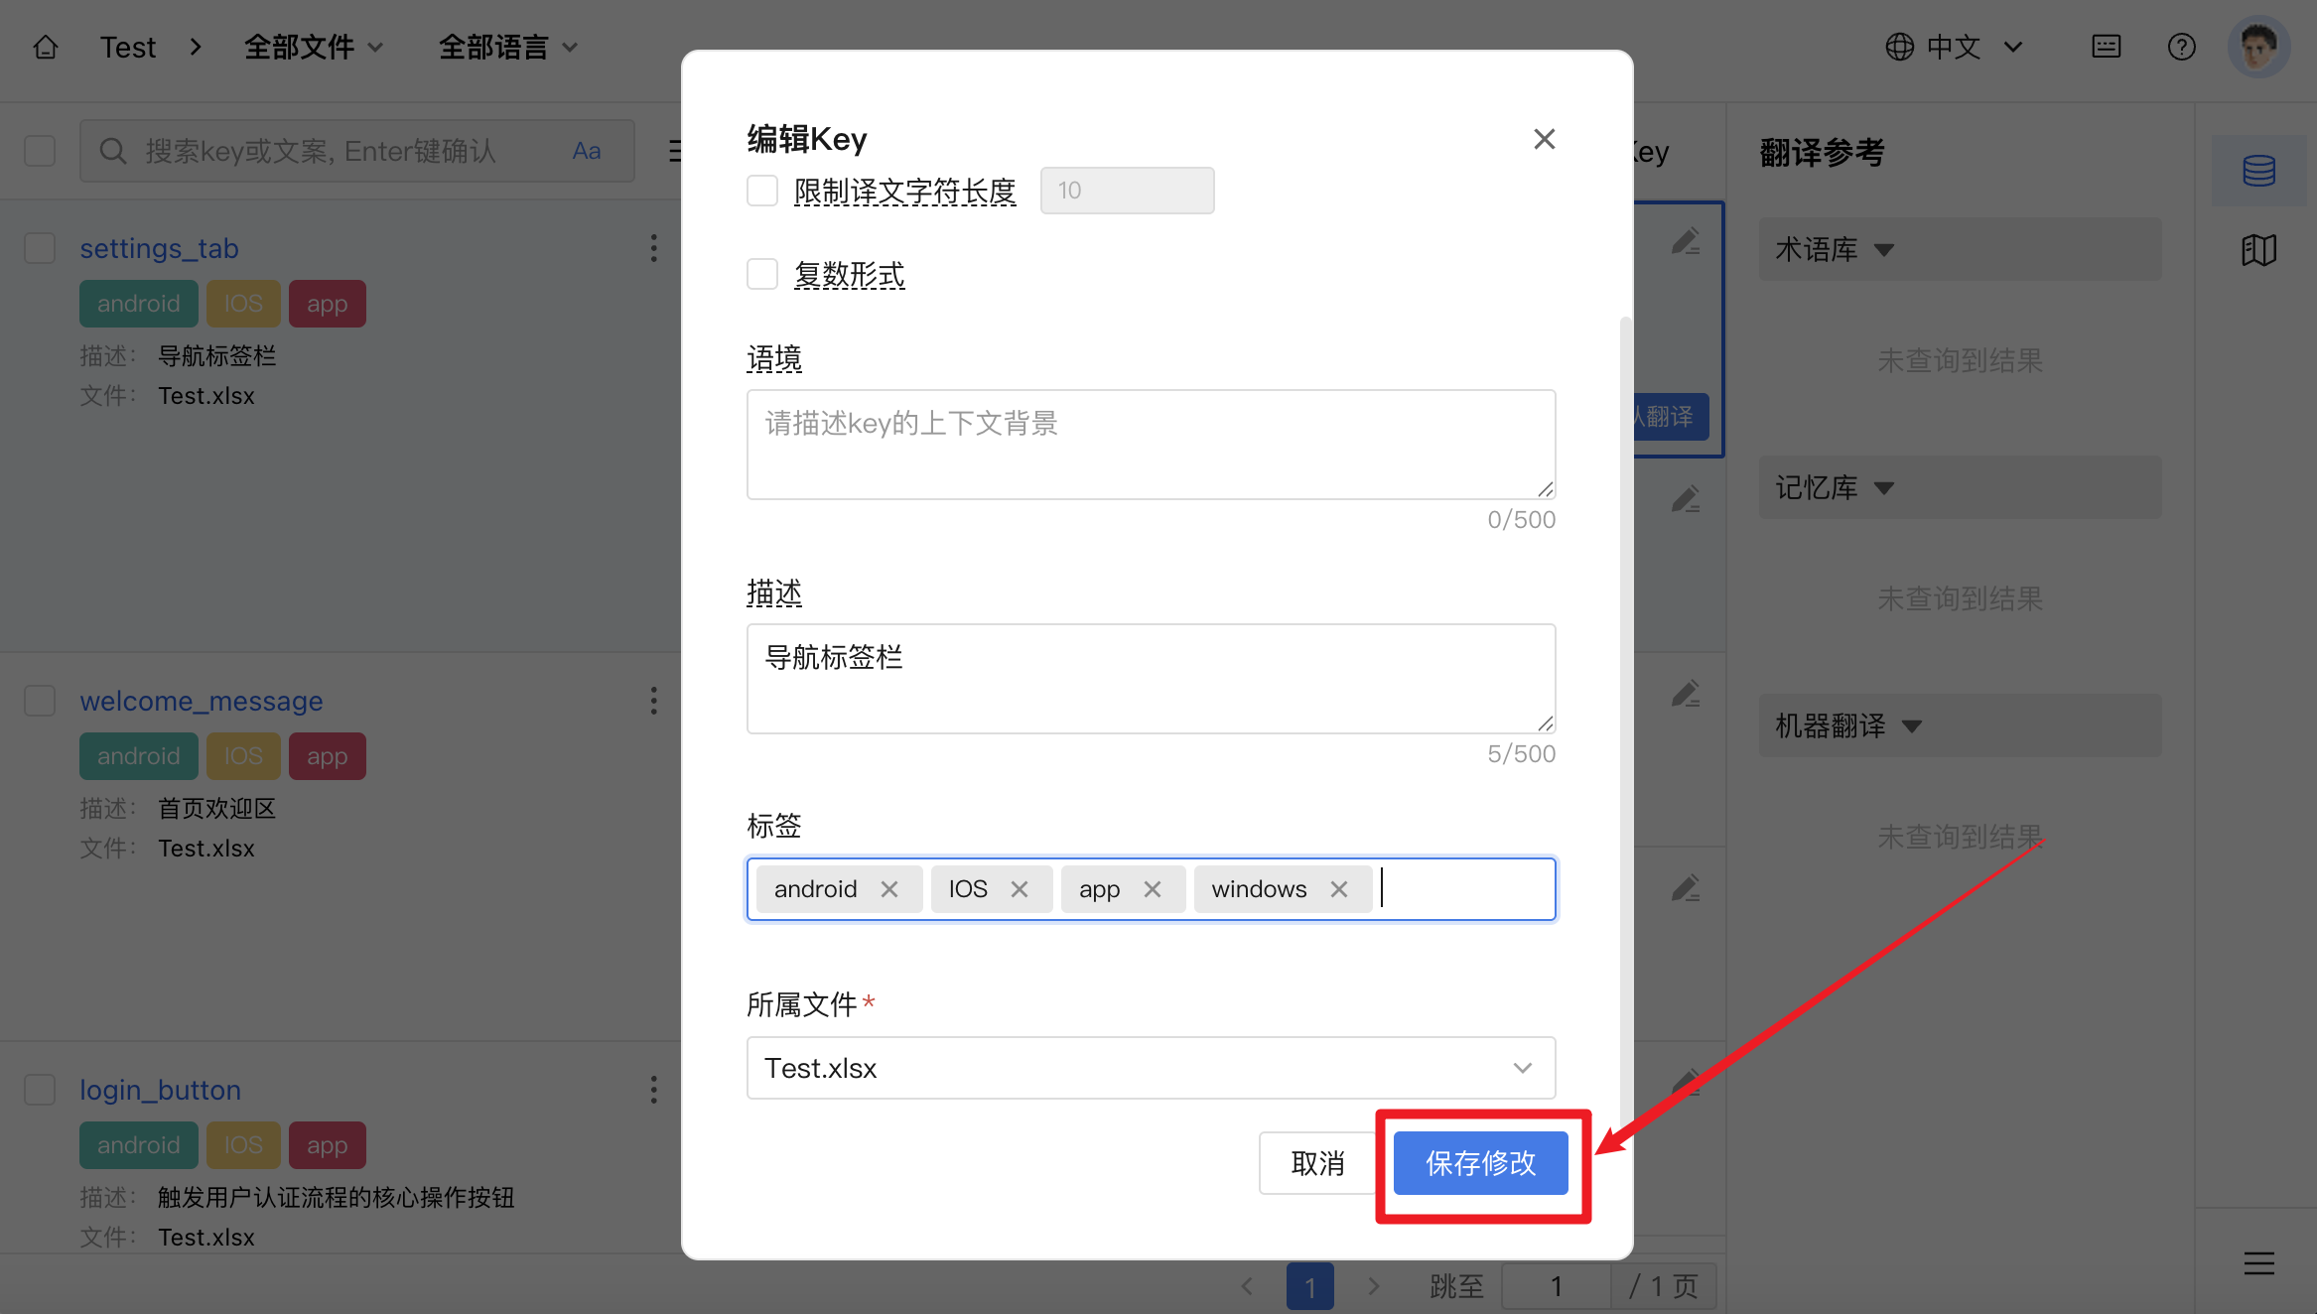Click the 语境 textarea
2317x1314 pixels.
pyautogui.click(x=1151, y=445)
